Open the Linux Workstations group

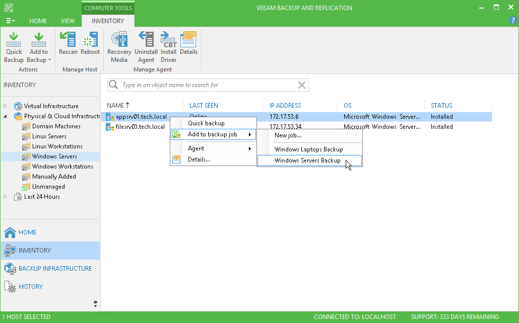[x=57, y=146]
